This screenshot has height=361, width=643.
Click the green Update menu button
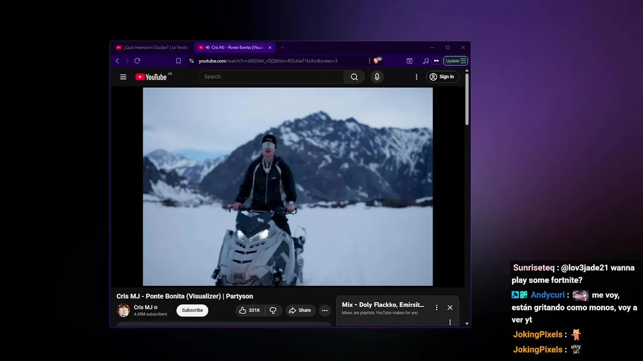(456, 61)
